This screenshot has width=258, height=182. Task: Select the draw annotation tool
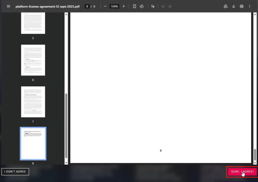click(x=153, y=6)
